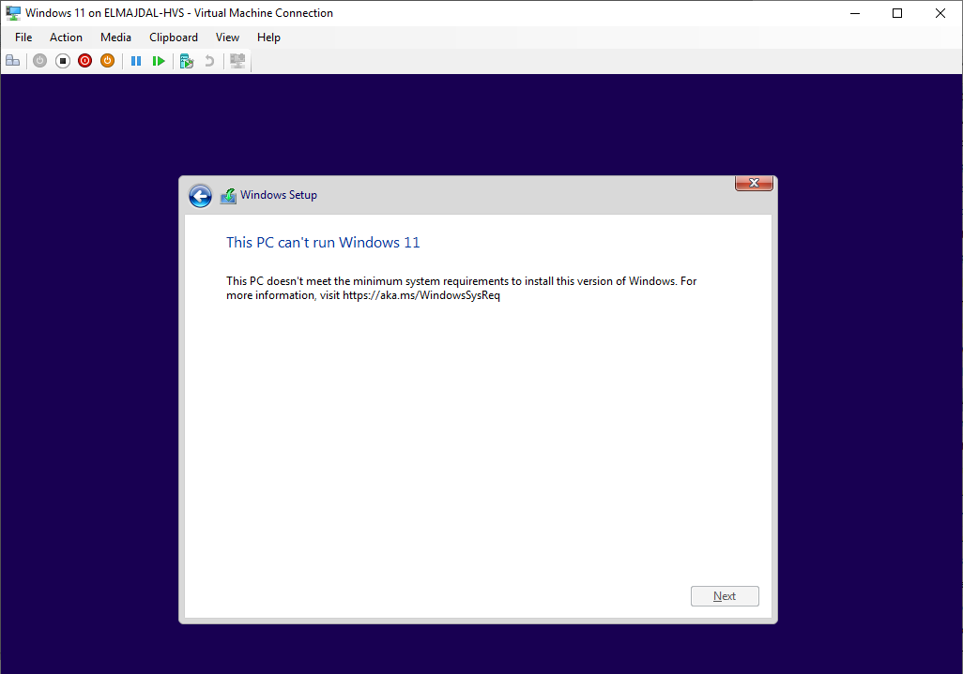Viewport: 963px width, 674px height.
Task: Open the File menu
Action: pyautogui.click(x=23, y=37)
